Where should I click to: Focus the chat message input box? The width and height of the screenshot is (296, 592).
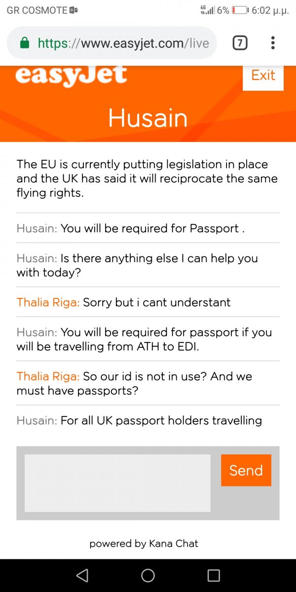click(117, 483)
